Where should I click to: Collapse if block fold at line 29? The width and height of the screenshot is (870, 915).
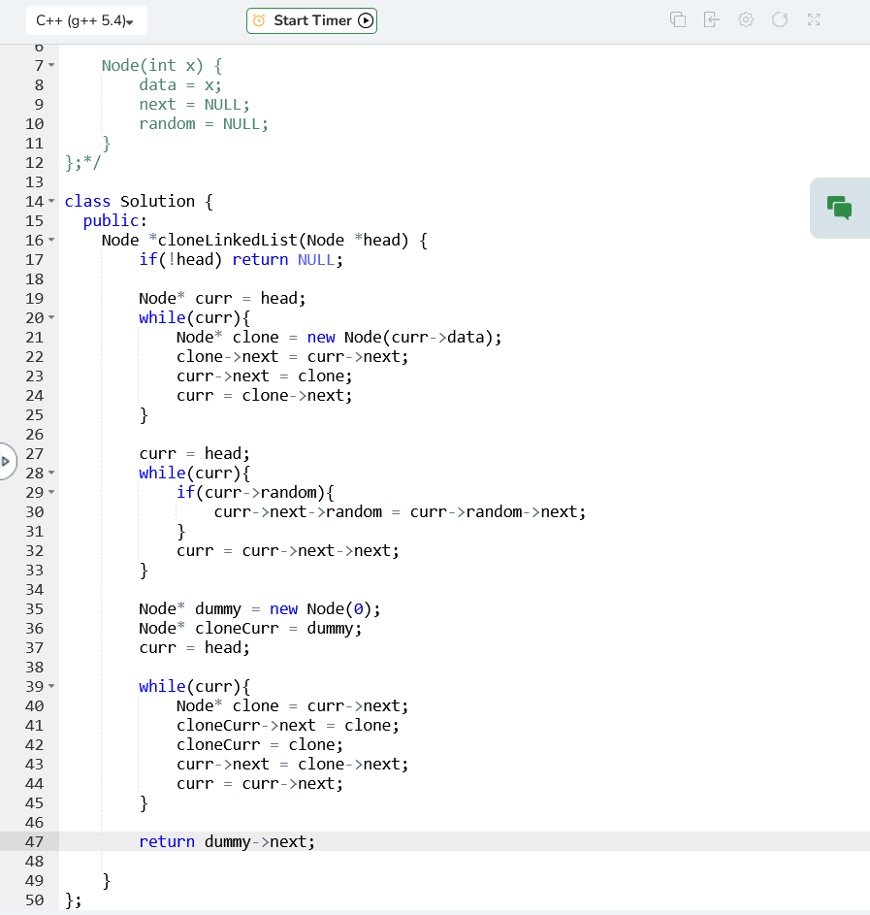coord(51,492)
